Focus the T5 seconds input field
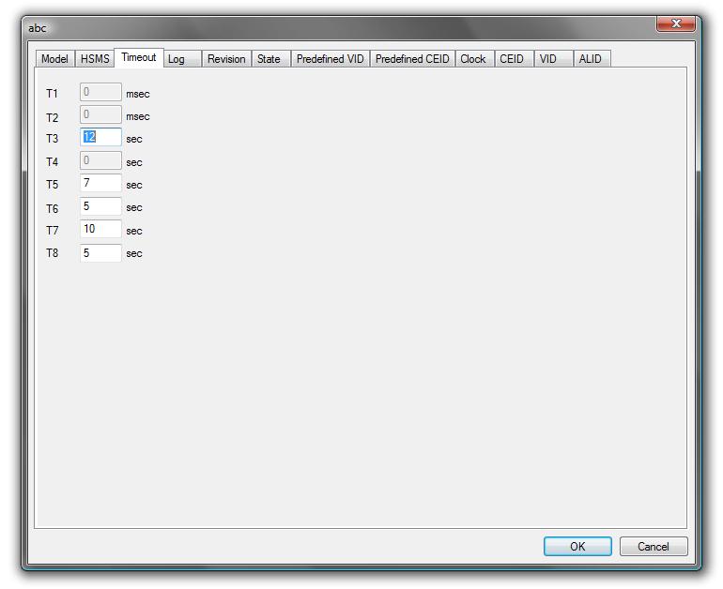Screen dimensions: 723x589 pos(100,184)
